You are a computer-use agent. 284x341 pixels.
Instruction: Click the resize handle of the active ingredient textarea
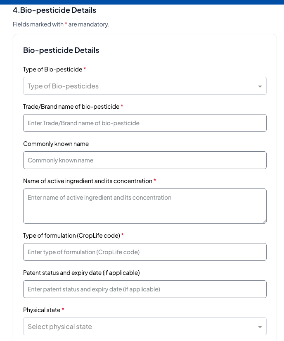[264, 221]
